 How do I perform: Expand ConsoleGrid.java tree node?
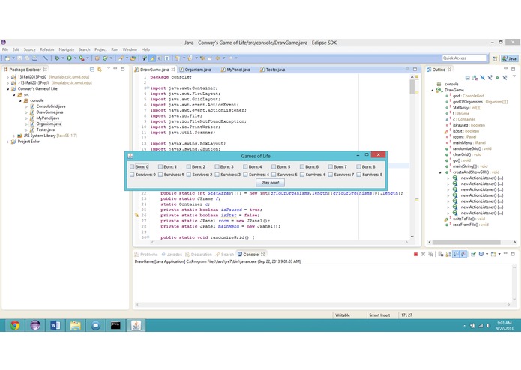pyautogui.click(x=26, y=106)
